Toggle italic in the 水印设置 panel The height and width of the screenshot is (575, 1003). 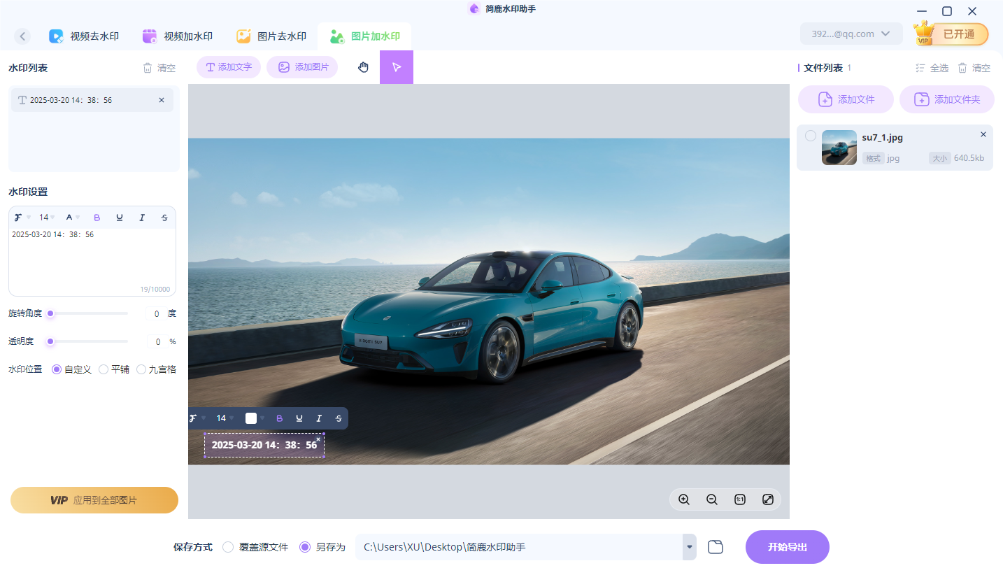(142, 218)
